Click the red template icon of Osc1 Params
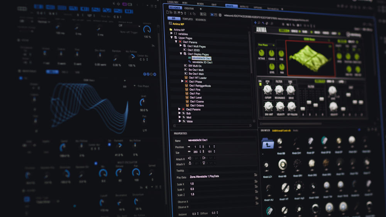 click(180, 42)
